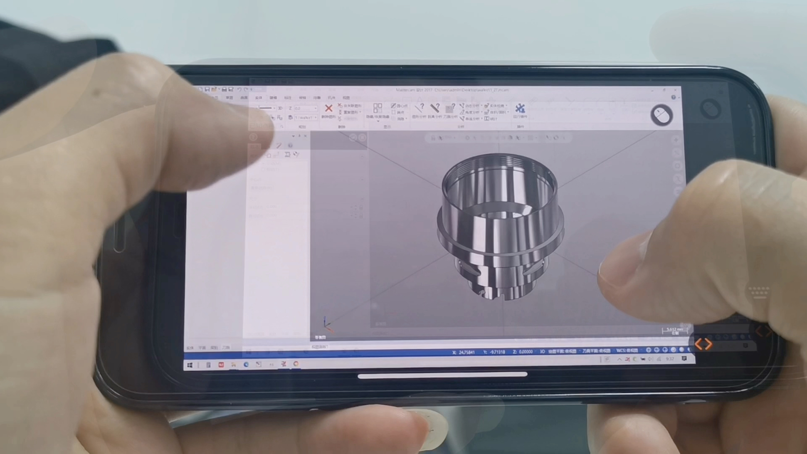Switch to the 实体 manager tab at the bottom
This screenshot has height=454, width=807.
tap(190, 348)
